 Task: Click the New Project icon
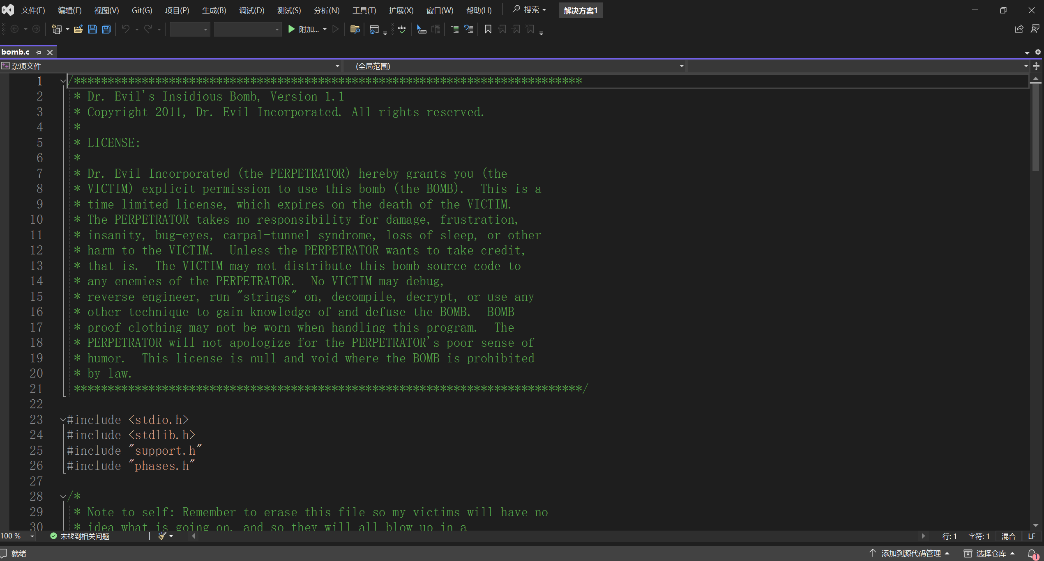click(x=56, y=29)
